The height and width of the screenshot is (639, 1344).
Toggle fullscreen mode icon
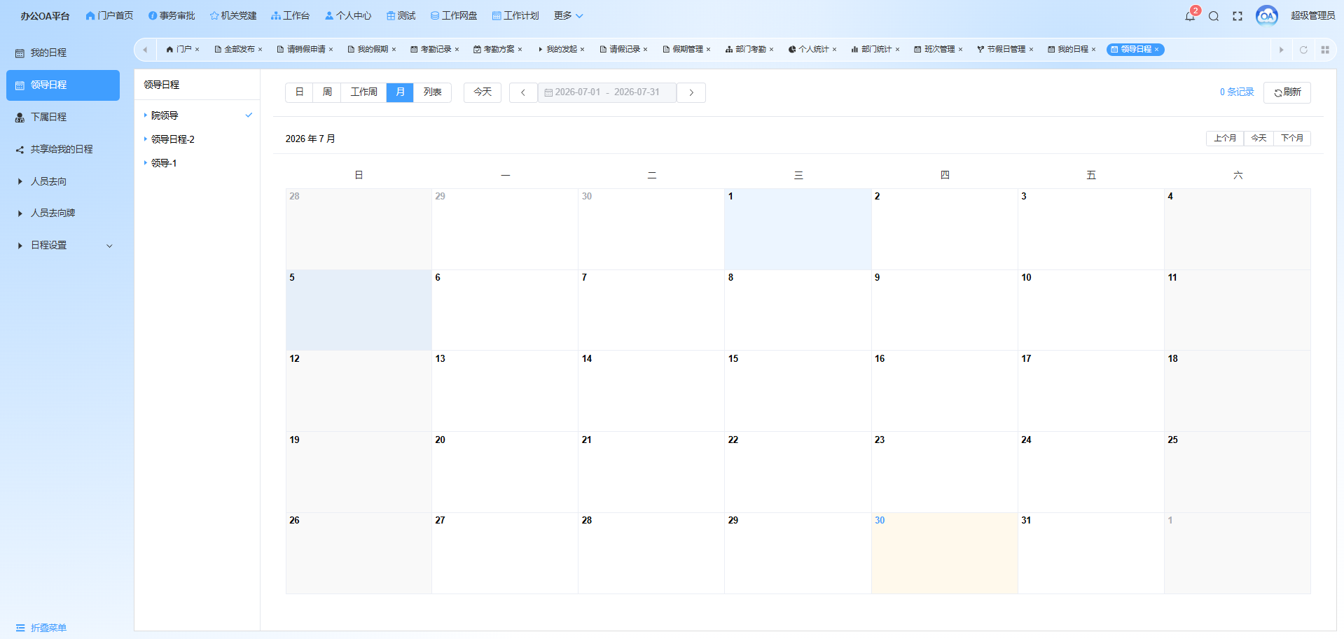(1238, 16)
